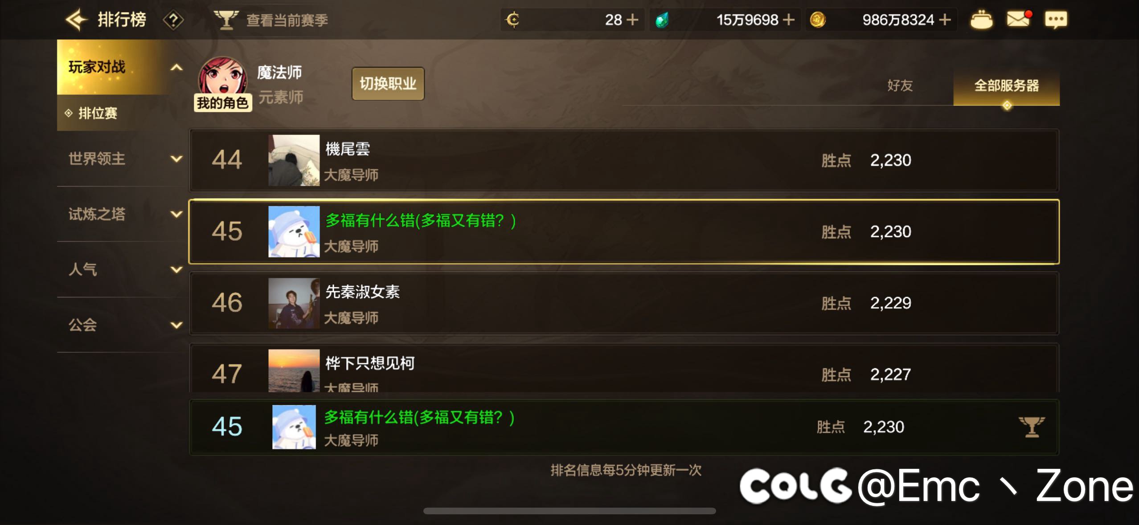Open the mail envelope icon

[1019, 19]
